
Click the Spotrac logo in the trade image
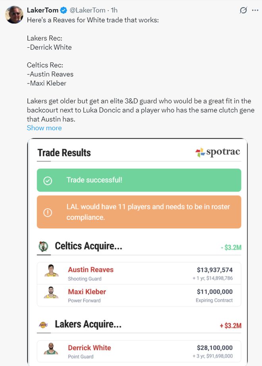(x=218, y=153)
